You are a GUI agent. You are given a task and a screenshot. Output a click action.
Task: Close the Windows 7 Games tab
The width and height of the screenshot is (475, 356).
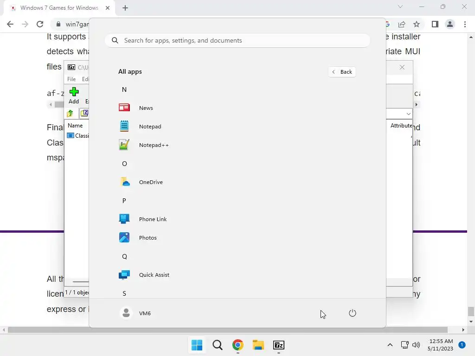pos(108,8)
